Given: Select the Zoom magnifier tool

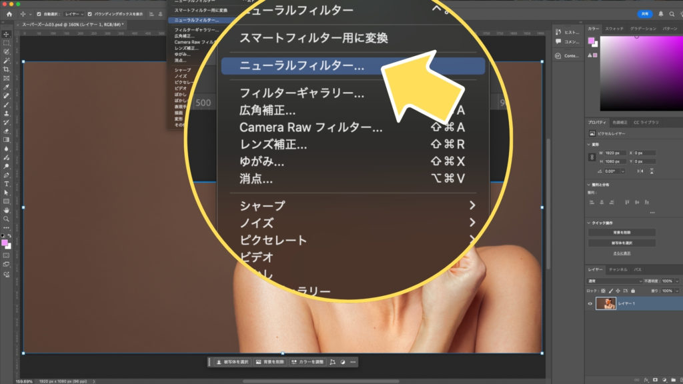Looking at the screenshot, I should tap(7, 219).
